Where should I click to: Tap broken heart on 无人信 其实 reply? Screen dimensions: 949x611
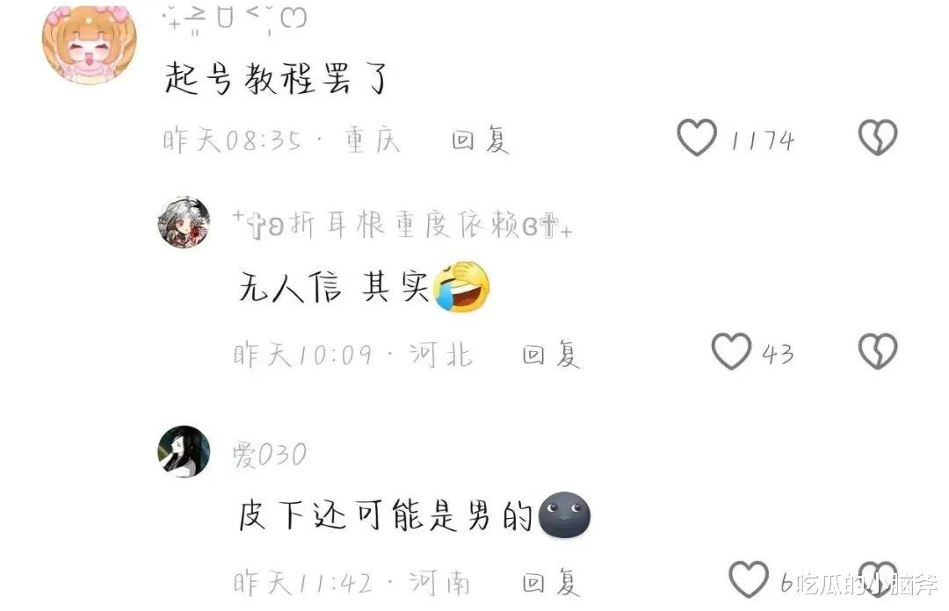pos(878,351)
